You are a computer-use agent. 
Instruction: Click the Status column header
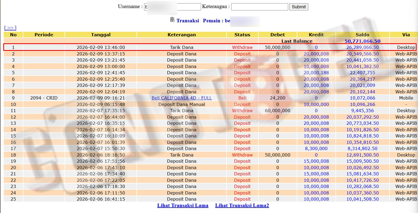(242, 35)
